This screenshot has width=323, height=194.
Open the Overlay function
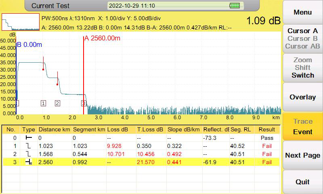coord(302,97)
